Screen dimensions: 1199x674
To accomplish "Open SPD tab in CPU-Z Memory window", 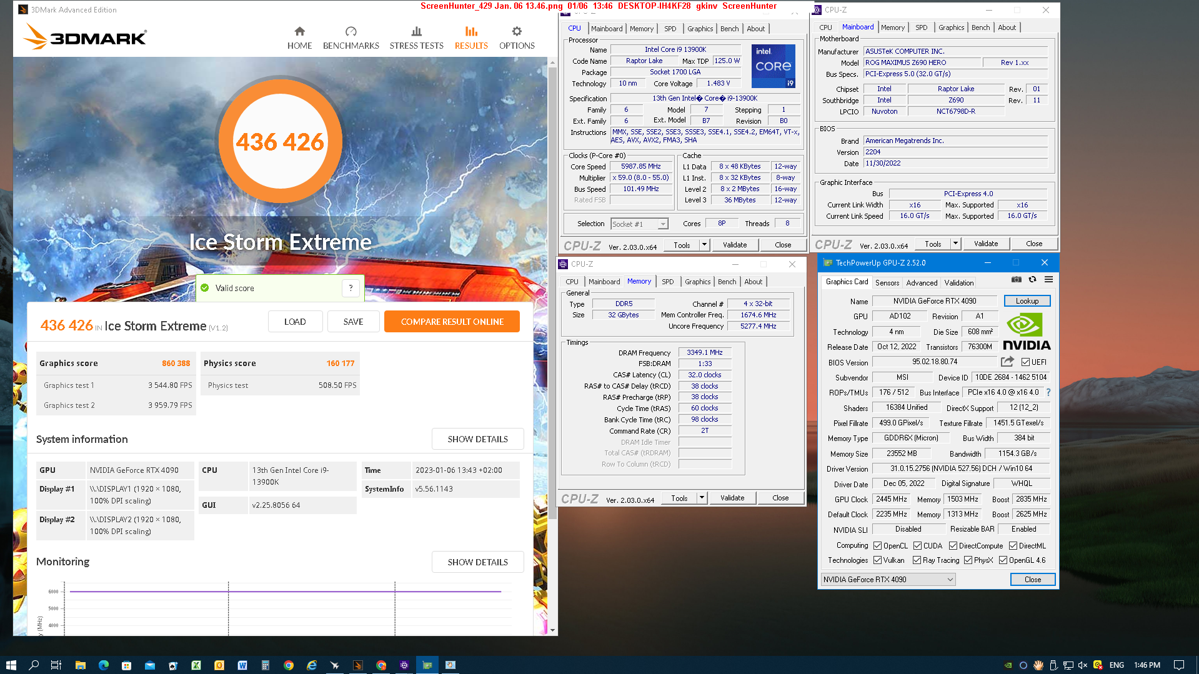I will (x=667, y=282).
